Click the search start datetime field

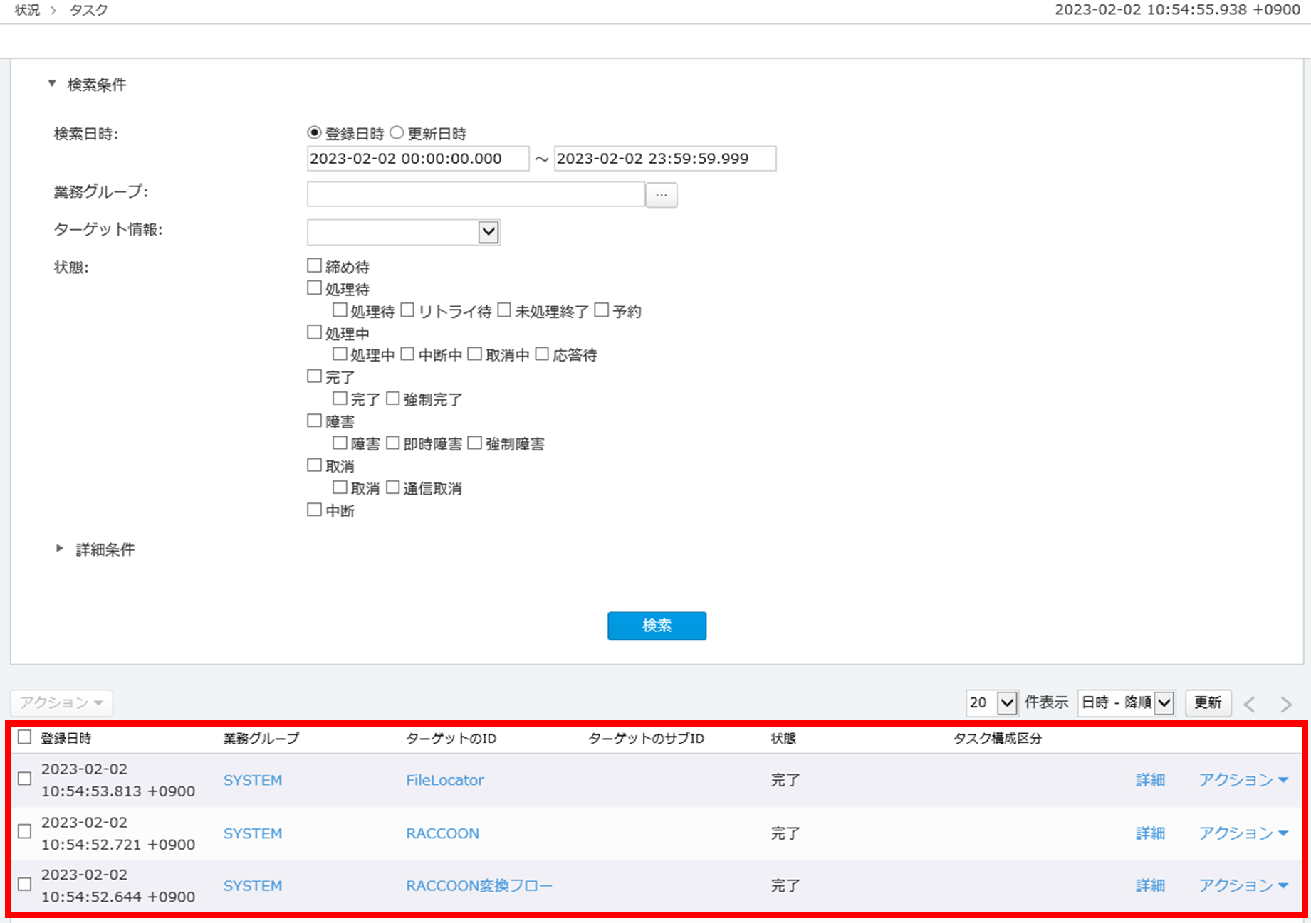[418, 158]
